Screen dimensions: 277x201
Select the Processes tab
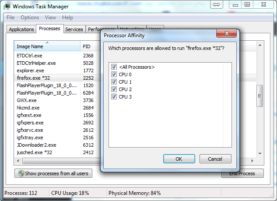point(49,28)
